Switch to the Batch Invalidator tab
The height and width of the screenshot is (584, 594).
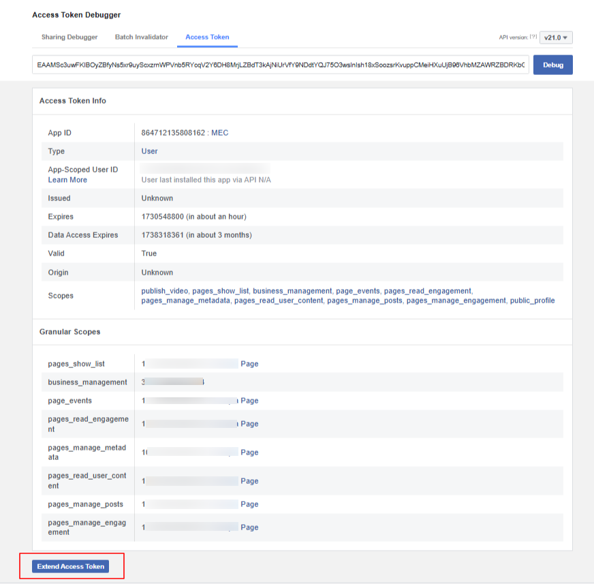point(141,37)
